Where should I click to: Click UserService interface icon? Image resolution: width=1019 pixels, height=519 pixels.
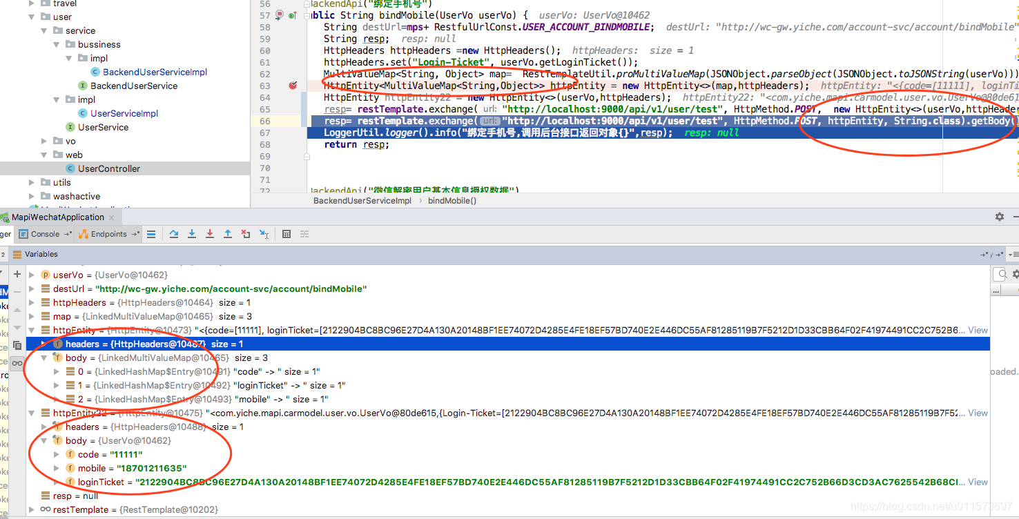[70, 127]
